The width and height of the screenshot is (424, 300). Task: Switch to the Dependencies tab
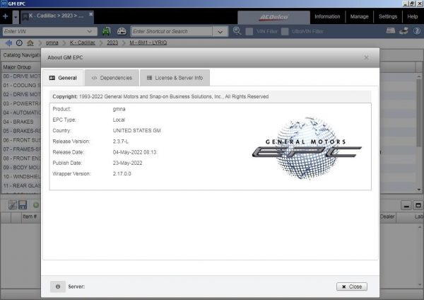[112, 78]
